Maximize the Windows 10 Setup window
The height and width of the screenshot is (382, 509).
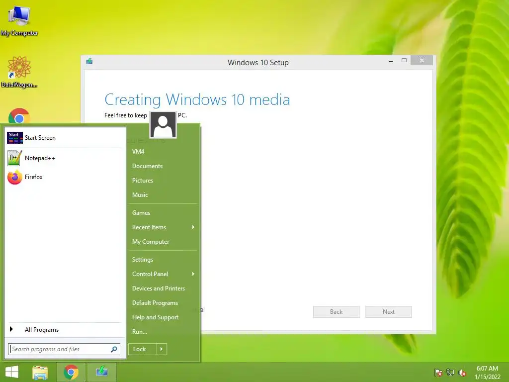click(x=404, y=61)
